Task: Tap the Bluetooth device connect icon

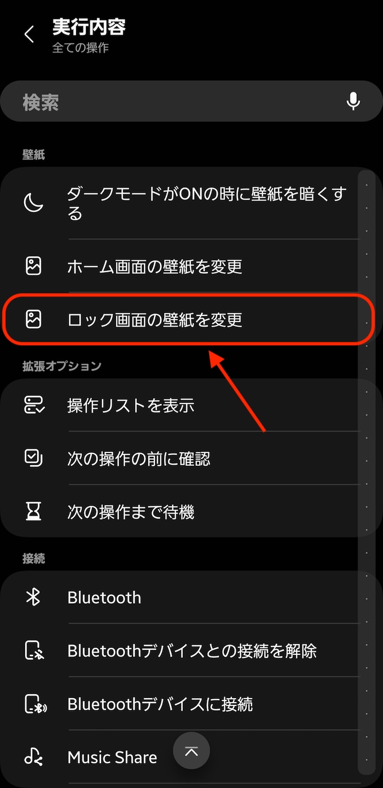Action: [34, 704]
